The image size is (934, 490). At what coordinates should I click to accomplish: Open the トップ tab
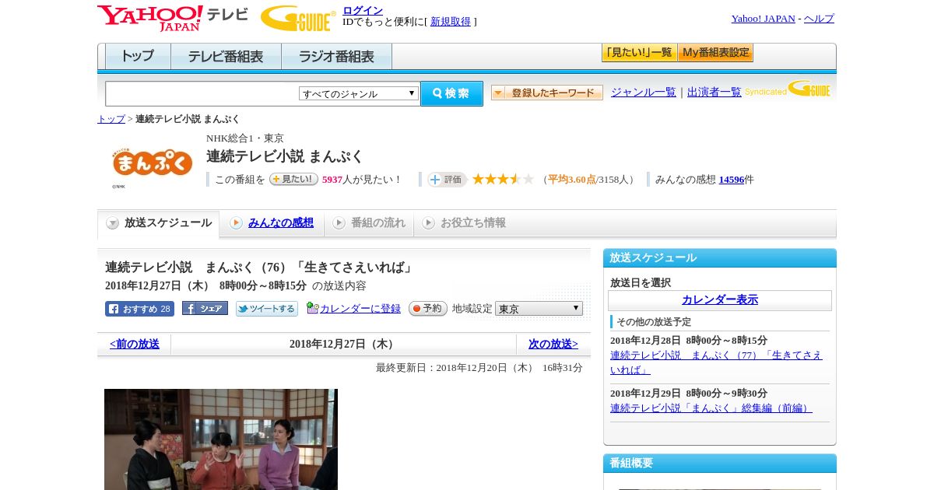(138, 57)
